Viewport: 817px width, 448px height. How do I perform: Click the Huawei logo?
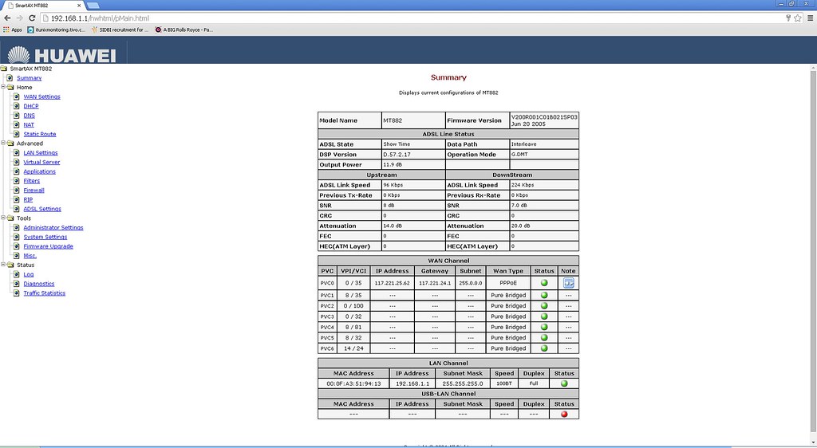pos(62,54)
